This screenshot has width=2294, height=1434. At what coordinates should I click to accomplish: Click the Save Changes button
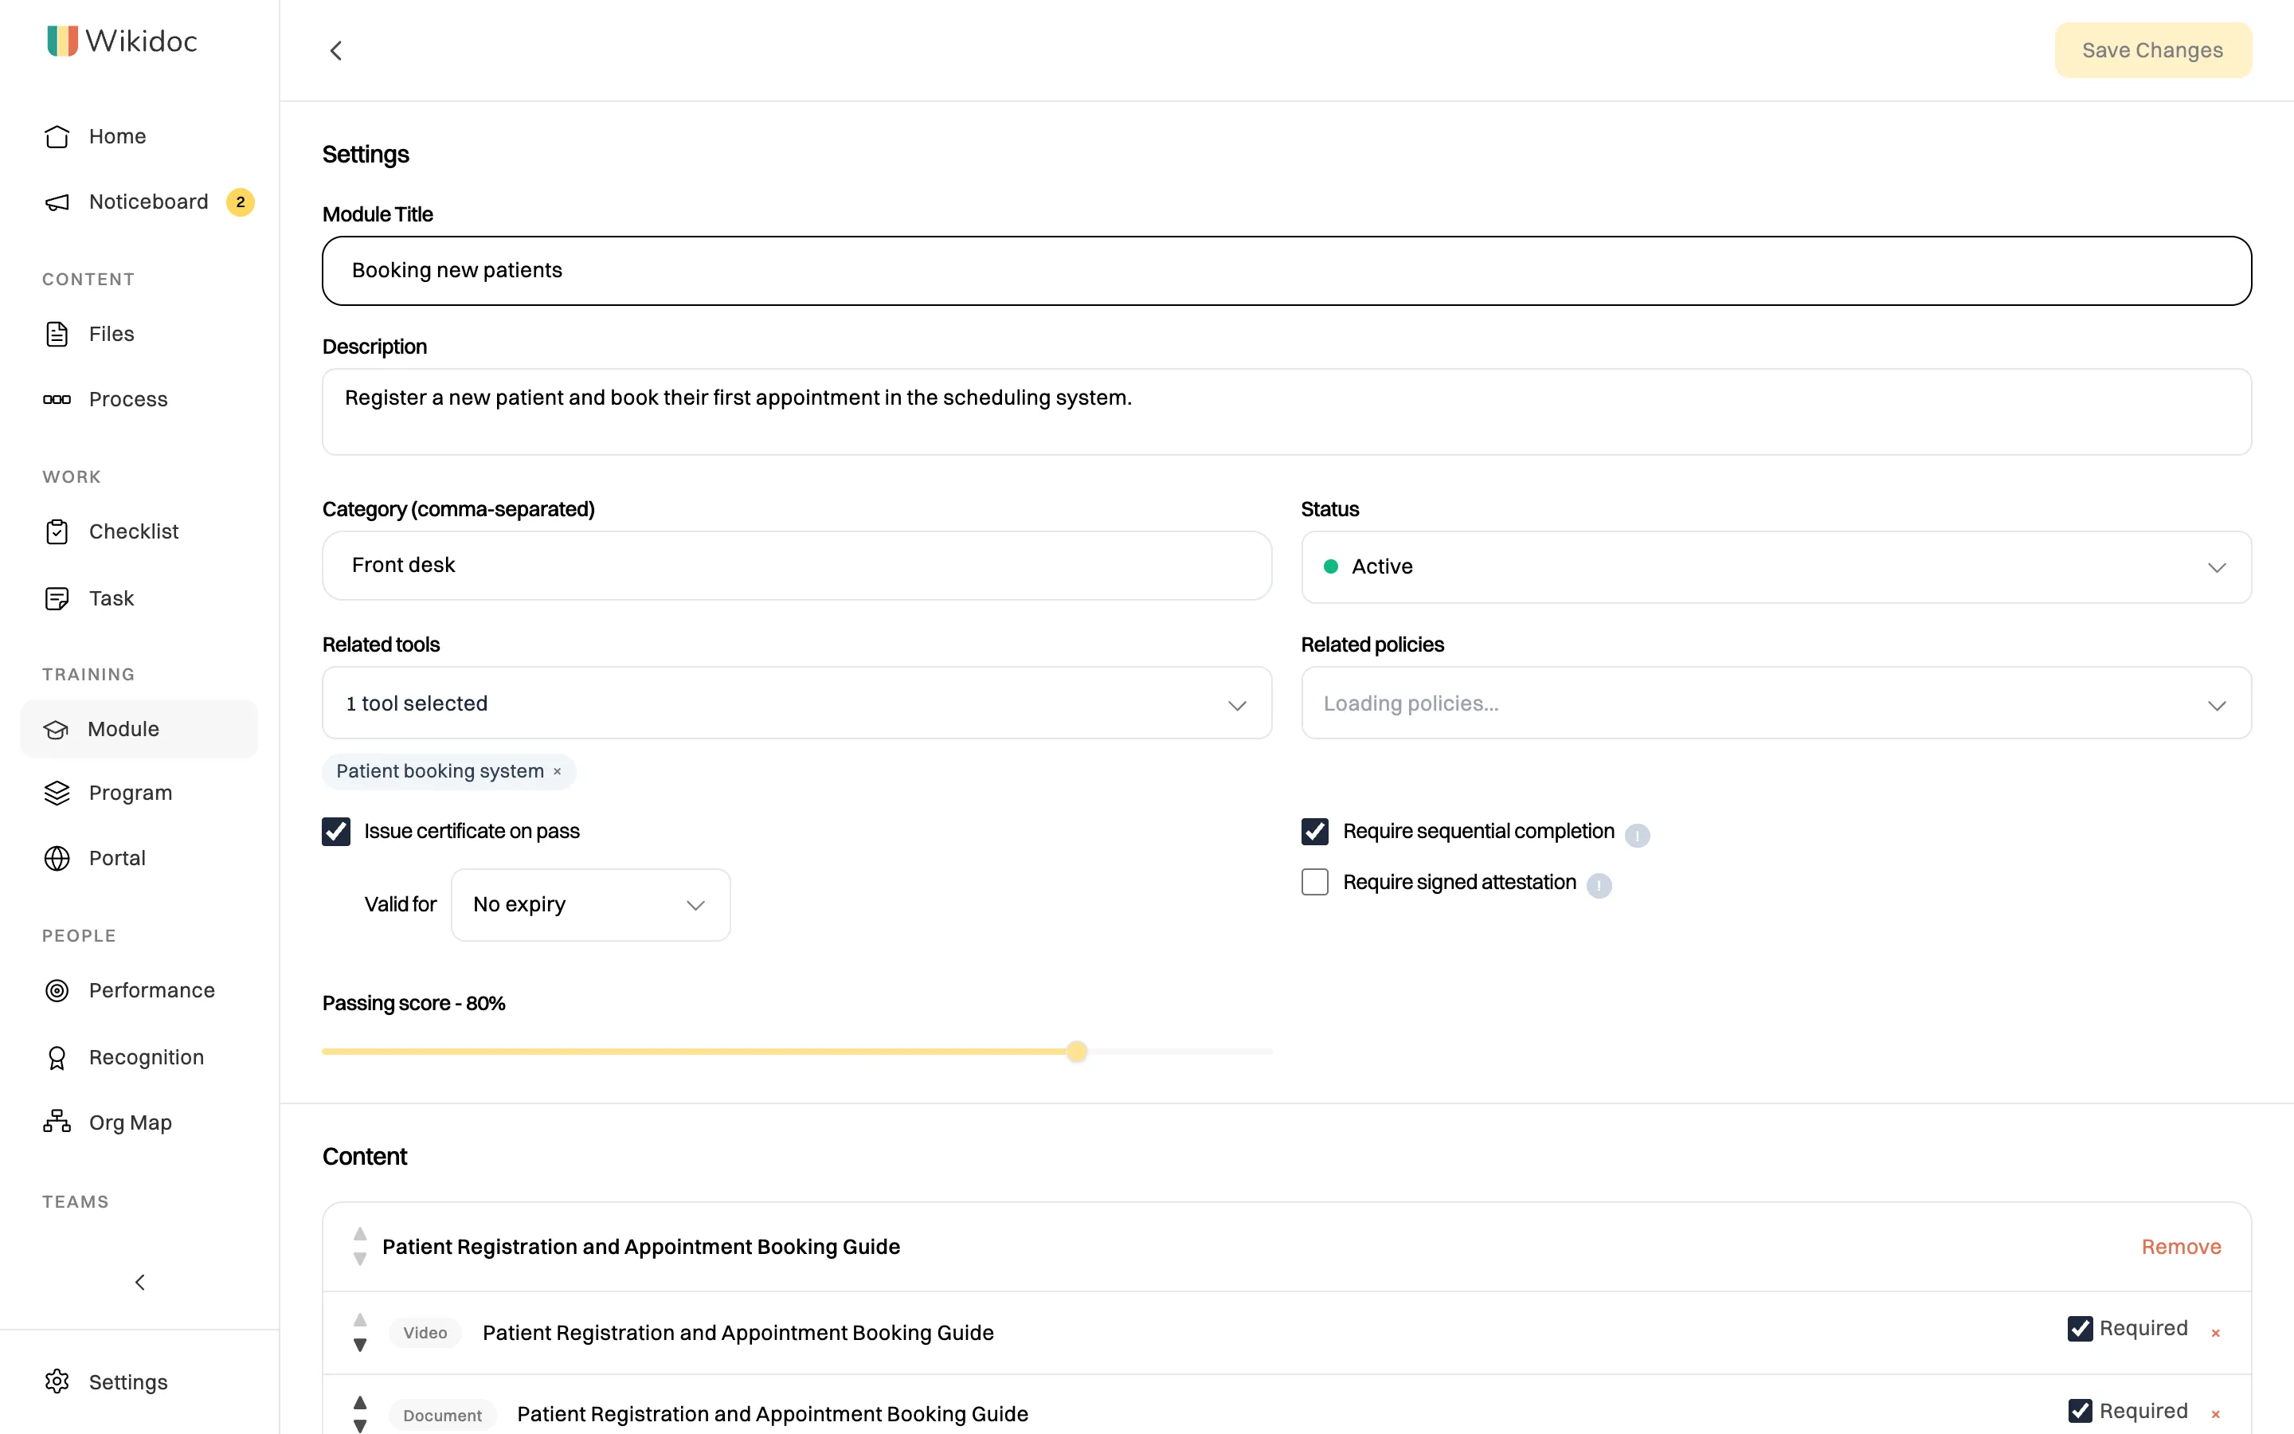pyautogui.click(x=2153, y=50)
